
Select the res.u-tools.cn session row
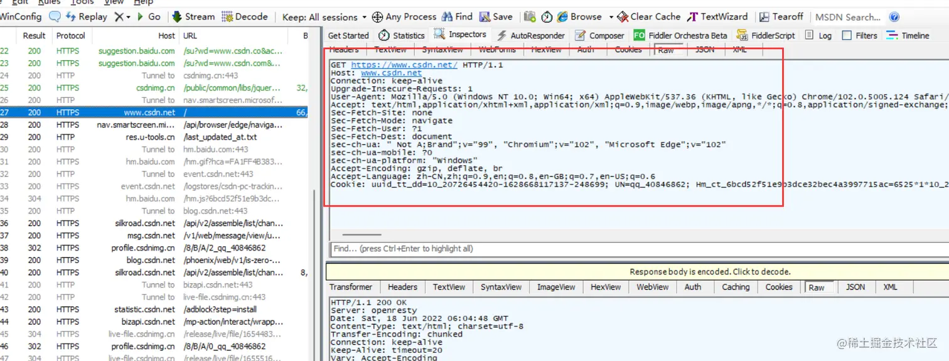pos(154,137)
